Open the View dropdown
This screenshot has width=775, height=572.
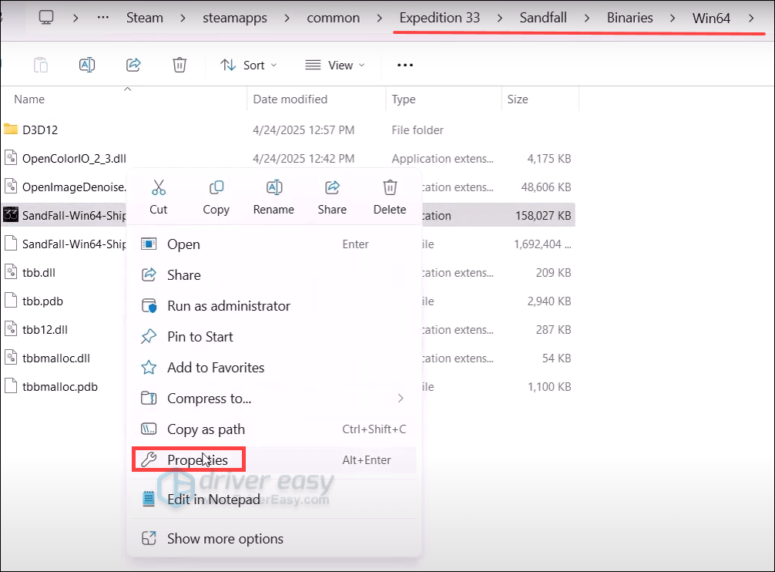pos(334,66)
